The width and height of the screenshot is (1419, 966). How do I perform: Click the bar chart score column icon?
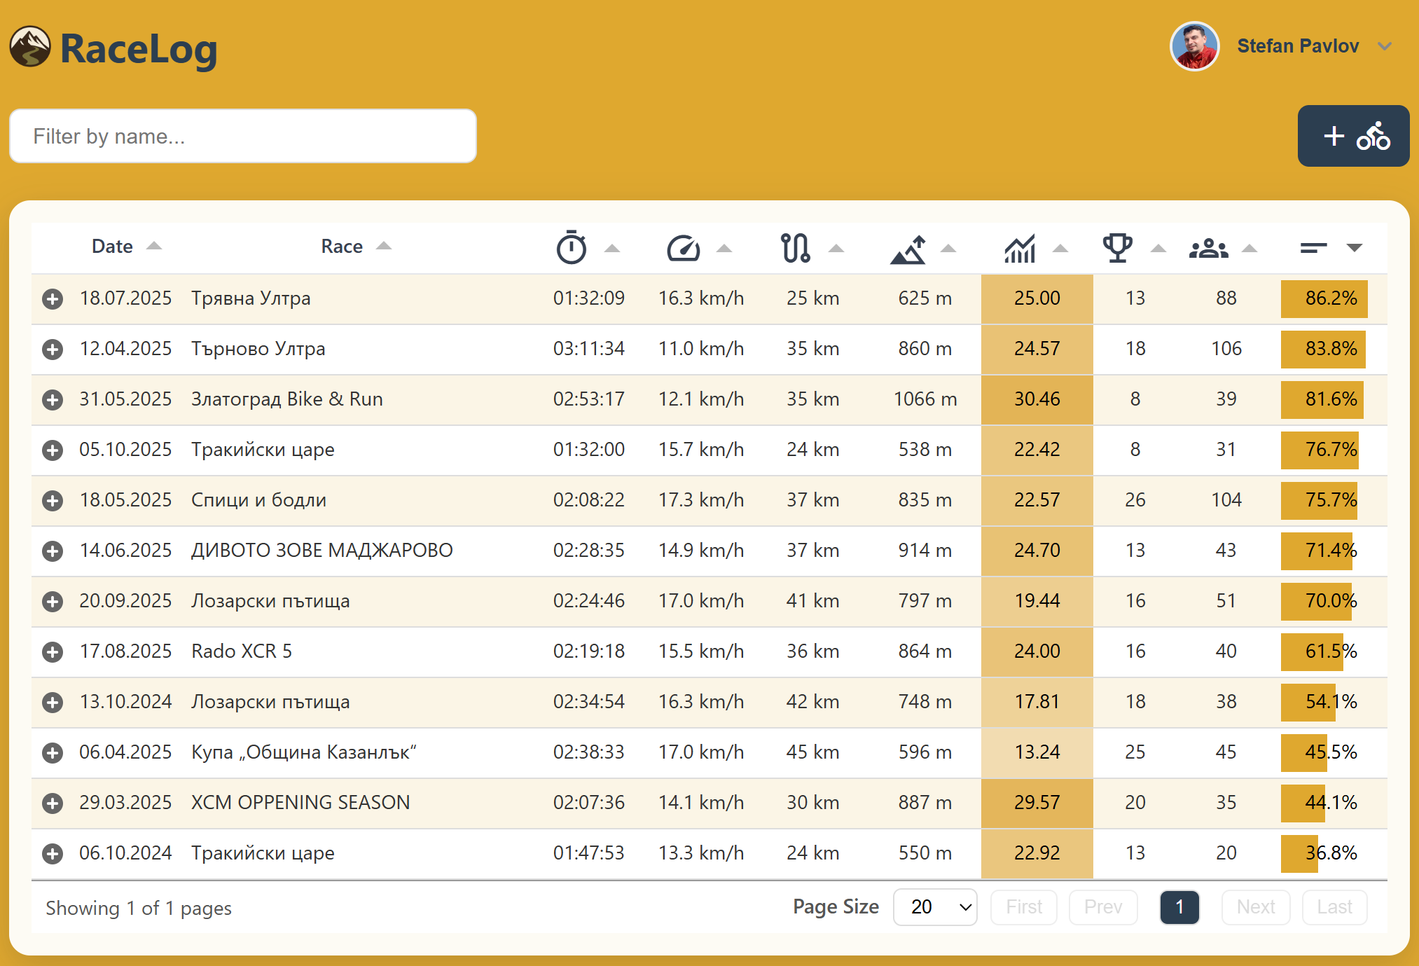(x=1020, y=248)
